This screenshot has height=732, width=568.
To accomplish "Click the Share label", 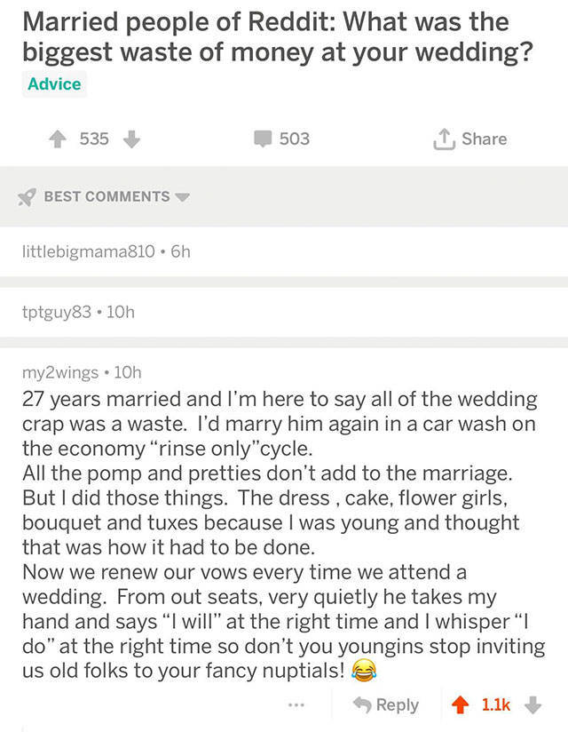I will 485,139.
